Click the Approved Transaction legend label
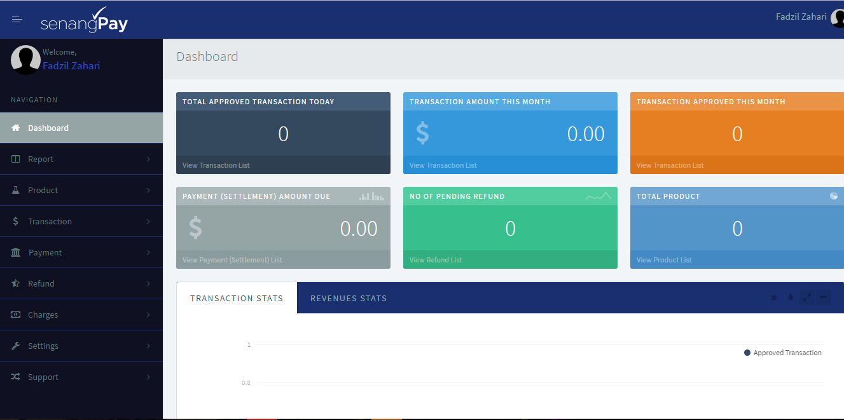 787,353
